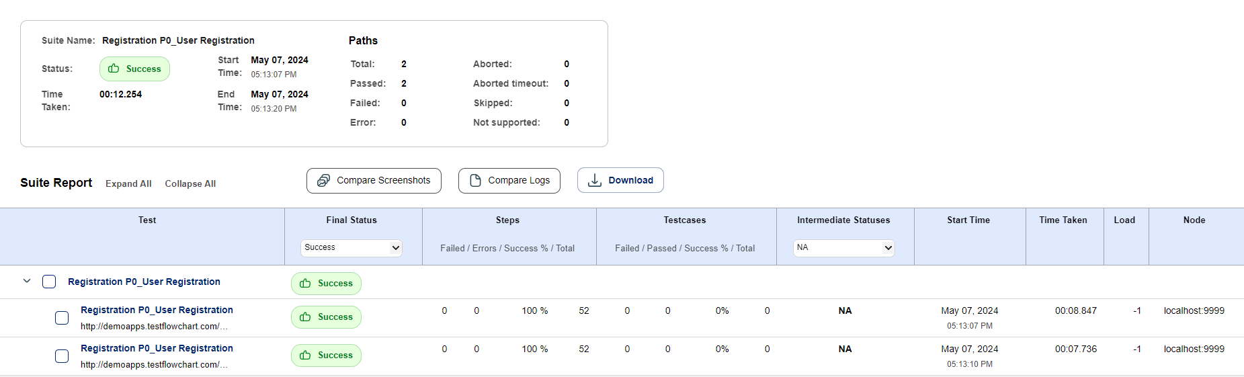The height and width of the screenshot is (377, 1244).
Task: Click the Compare Screenshots icon
Action: (323, 180)
